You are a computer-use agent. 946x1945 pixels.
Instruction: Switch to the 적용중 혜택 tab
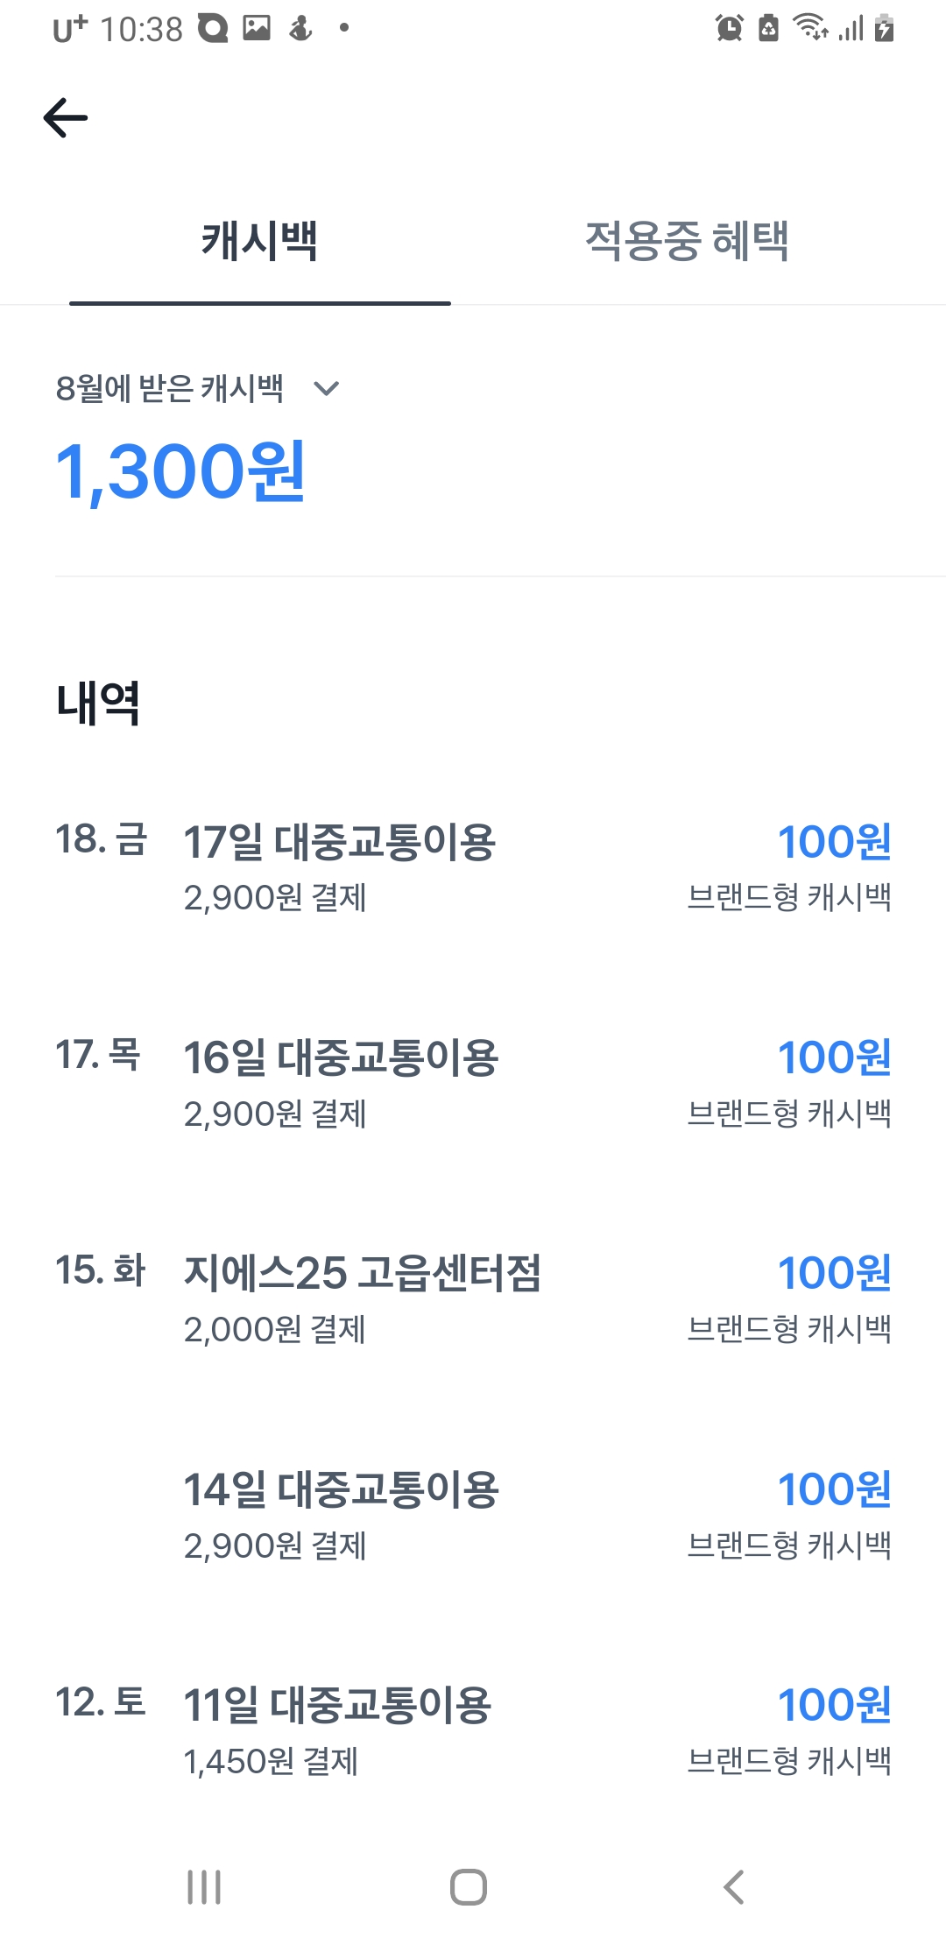(x=687, y=241)
